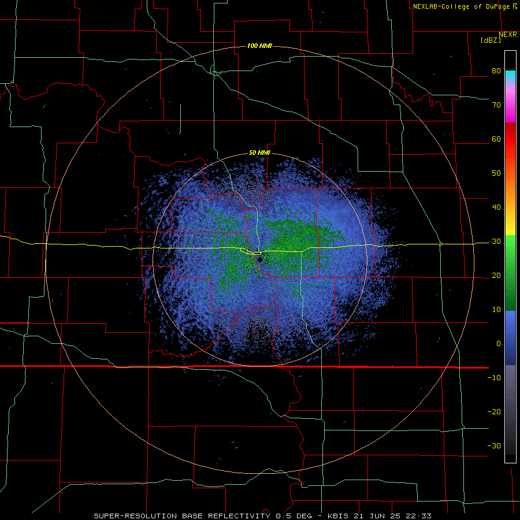The image size is (520, 520).
Task: Click the 30 value on dBZ scale
Action: (x=496, y=242)
